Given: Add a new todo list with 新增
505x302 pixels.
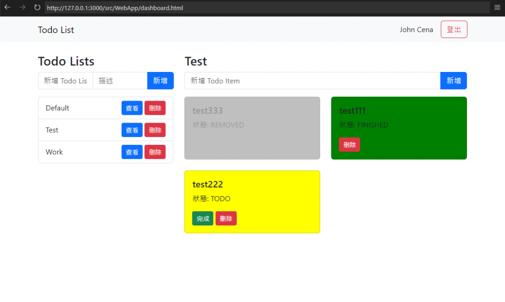Looking at the screenshot, I should coord(160,81).
